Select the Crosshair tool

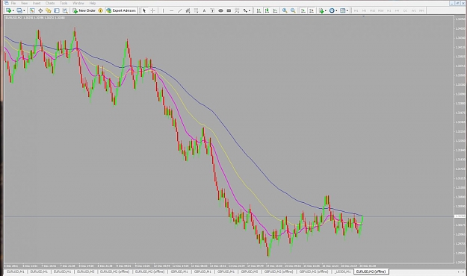pyautogui.click(x=152, y=10)
